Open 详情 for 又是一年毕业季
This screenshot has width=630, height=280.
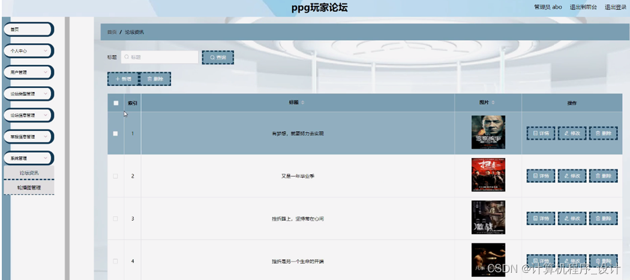coord(541,176)
